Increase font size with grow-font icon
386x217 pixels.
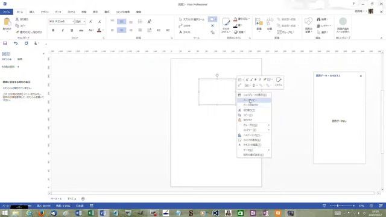(90, 22)
